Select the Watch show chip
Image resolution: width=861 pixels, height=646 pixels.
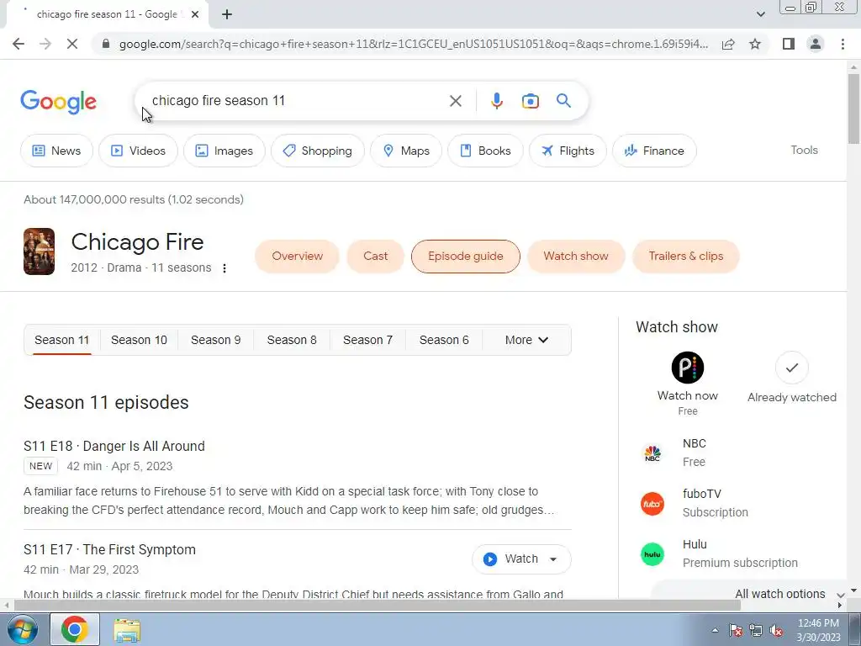click(576, 256)
